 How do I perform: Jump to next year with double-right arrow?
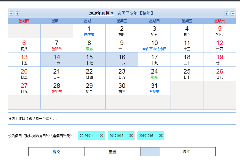pyautogui.click(x=233, y=13)
